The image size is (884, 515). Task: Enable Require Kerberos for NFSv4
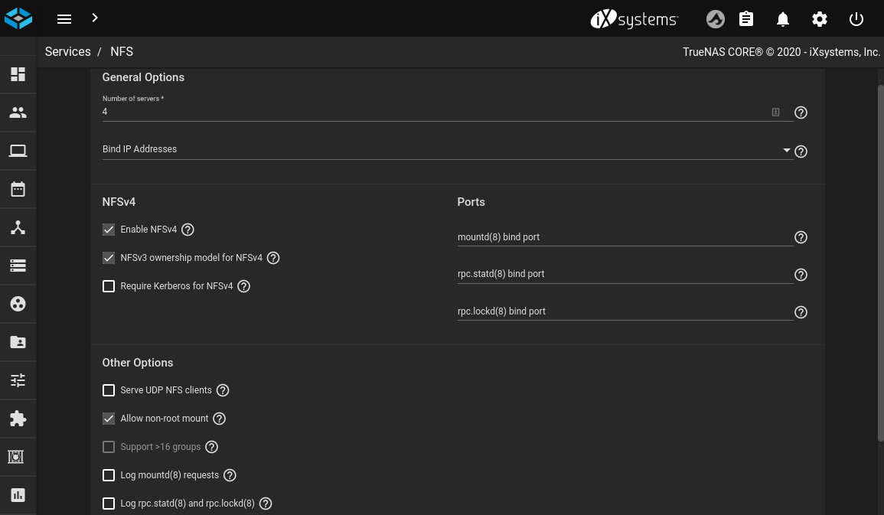click(109, 286)
